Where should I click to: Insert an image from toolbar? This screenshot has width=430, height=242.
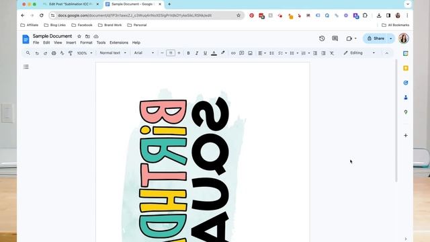[250, 53]
